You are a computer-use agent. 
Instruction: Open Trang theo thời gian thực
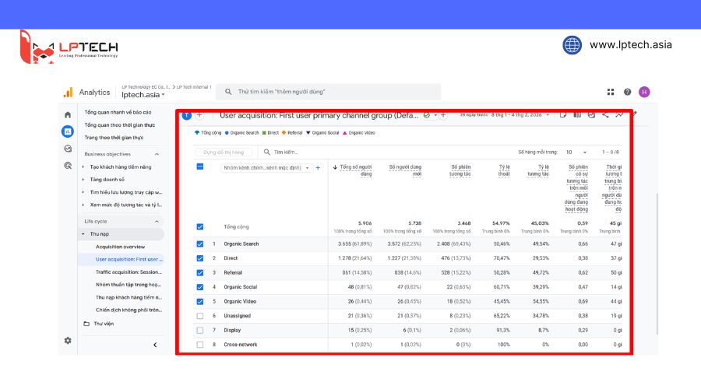click(114, 138)
